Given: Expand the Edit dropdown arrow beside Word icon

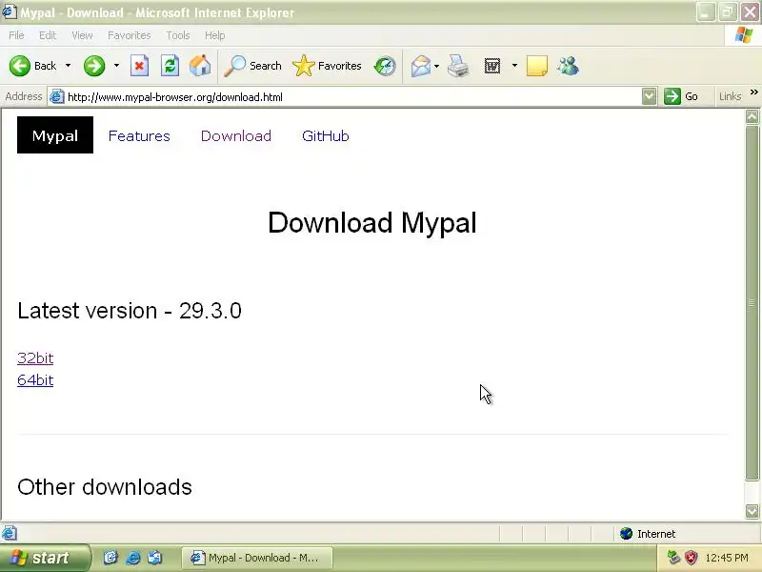Looking at the screenshot, I should point(514,66).
